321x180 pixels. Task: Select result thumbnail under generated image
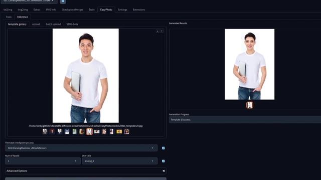[x=250, y=105]
